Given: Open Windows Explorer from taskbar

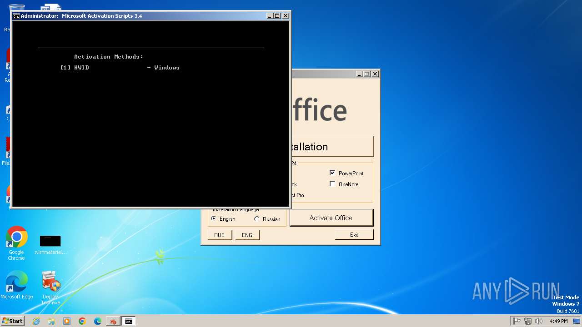Looking at the screenshot, I should coord(51,321).
